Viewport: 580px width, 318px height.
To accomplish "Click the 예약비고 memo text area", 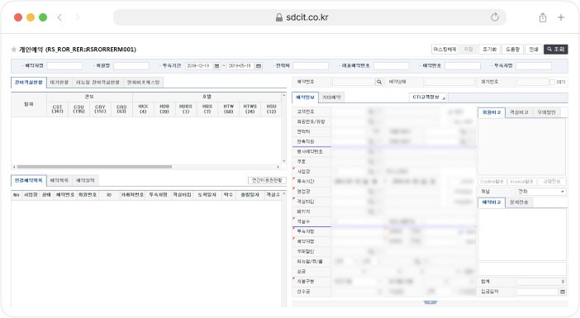I will (522, 235).
